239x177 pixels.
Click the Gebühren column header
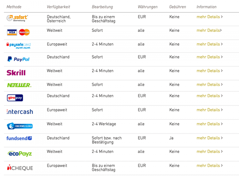coord(178,7)
